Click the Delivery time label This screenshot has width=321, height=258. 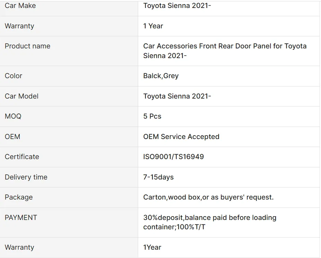(26, 177)
